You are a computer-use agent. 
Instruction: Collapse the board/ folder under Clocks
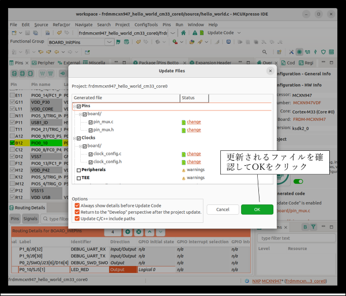tap(81, 146)
